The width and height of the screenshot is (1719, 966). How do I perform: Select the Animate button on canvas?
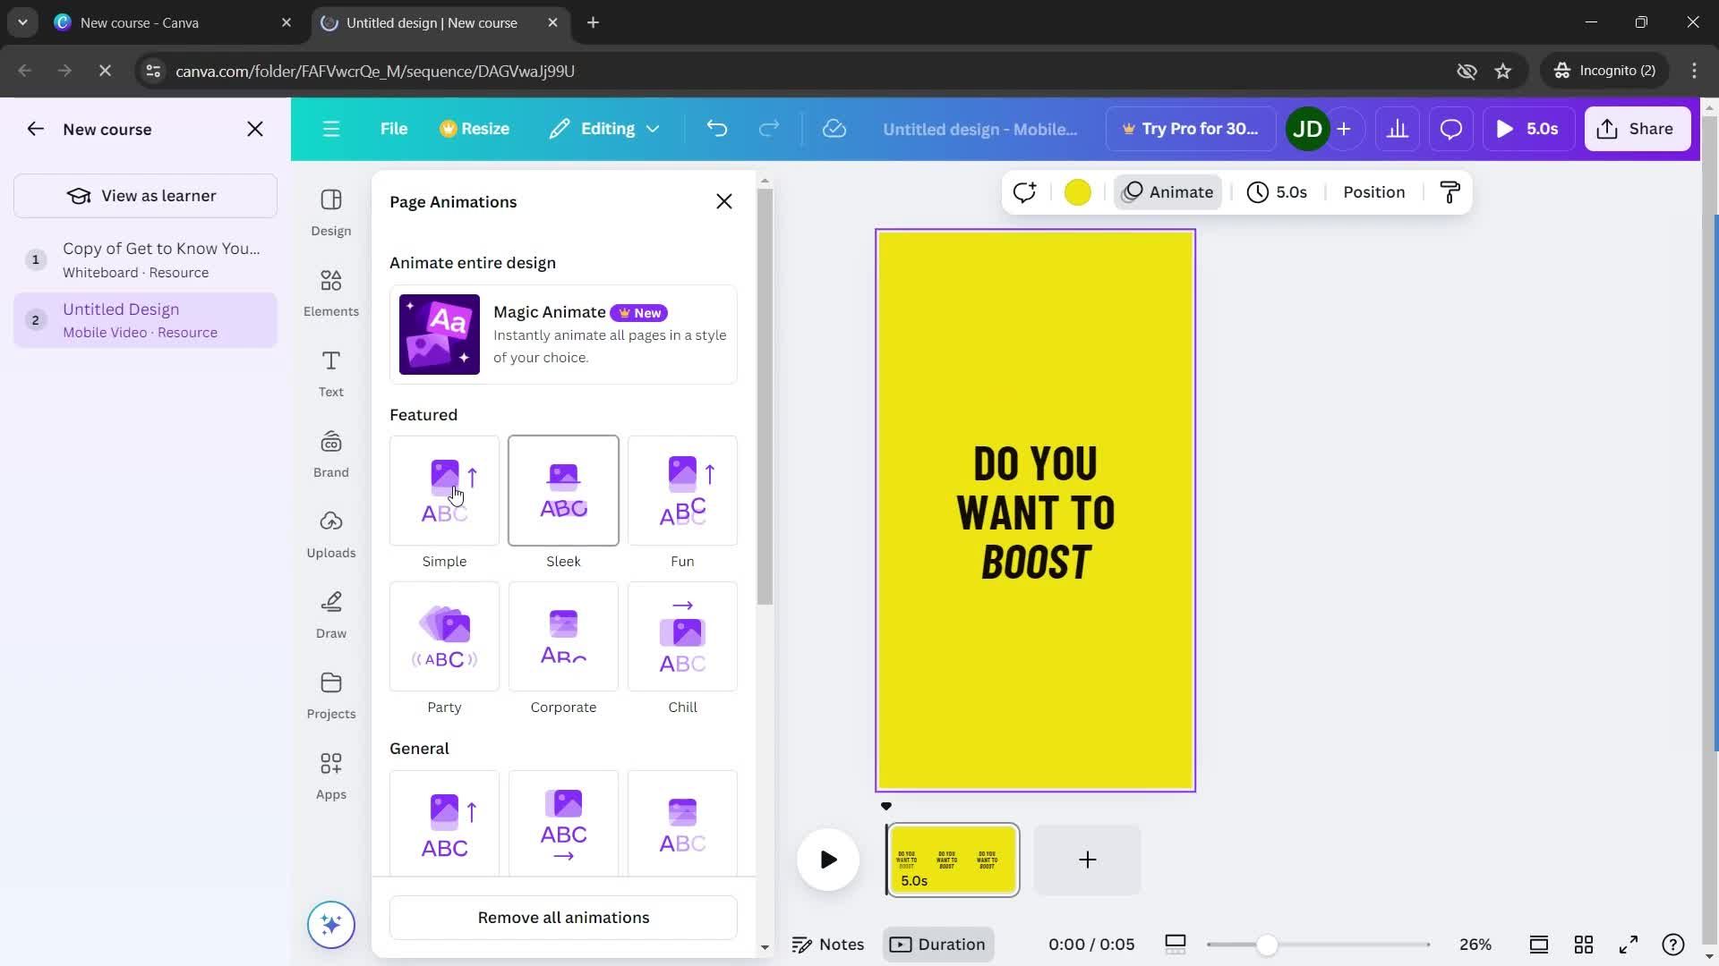click(1168, 191)
